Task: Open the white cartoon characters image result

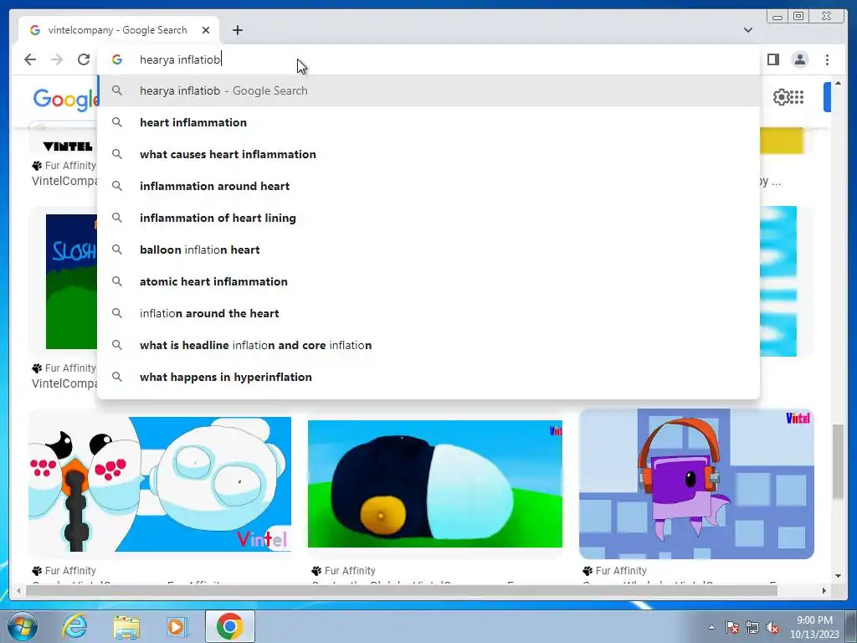Action: (x=160, y=484)
